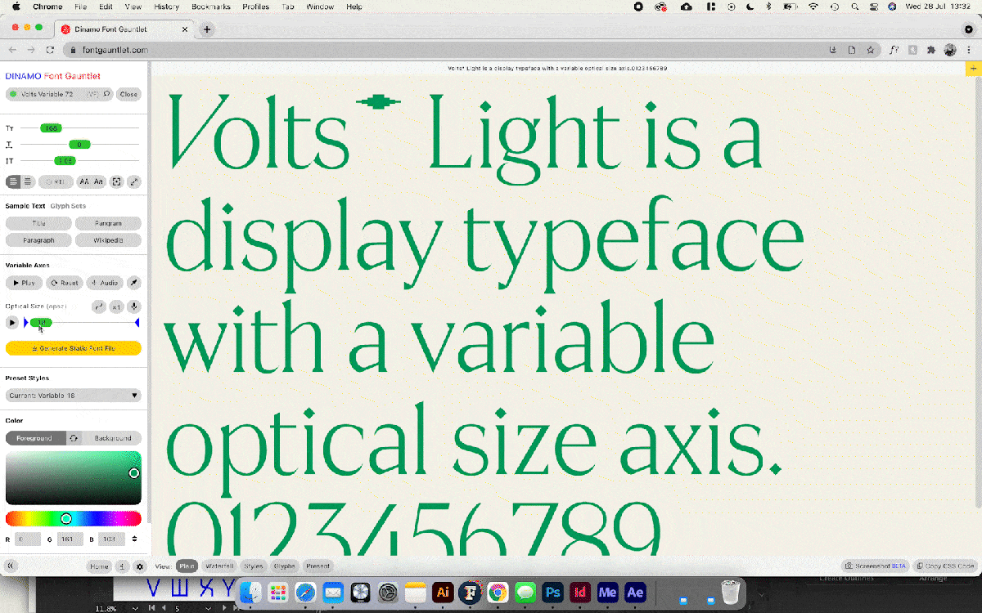Open the Chrome Bookmarks menu
Screen dimensions: 982x613
(210, 7)
